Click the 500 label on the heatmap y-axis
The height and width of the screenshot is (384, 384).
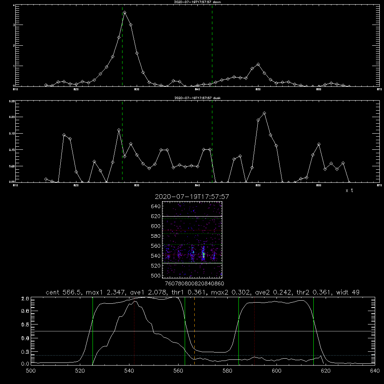pos(156,275)
